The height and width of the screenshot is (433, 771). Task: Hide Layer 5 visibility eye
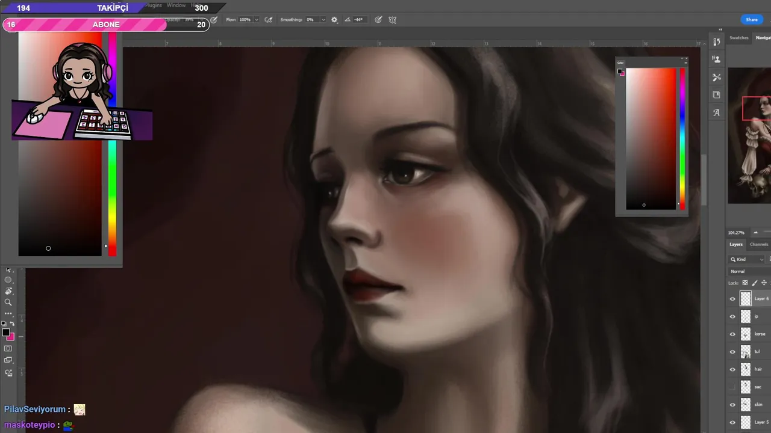(x=732, y=422)
